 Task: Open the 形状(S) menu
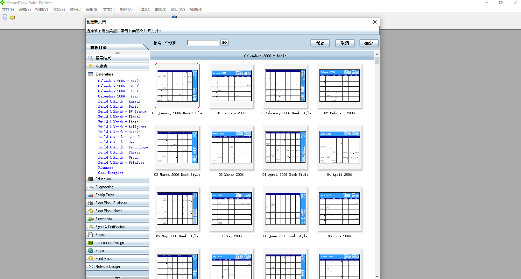58,10
